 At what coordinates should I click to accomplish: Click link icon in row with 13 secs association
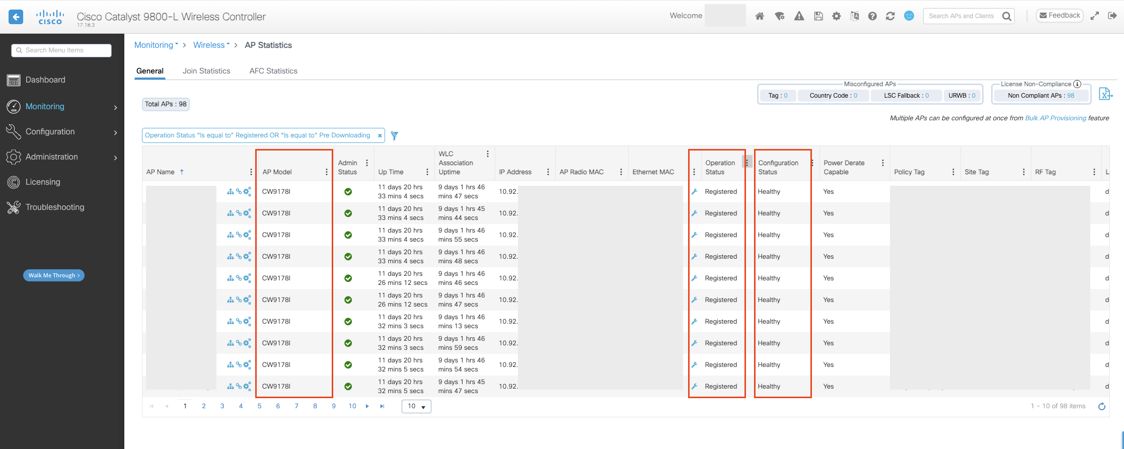239,321
